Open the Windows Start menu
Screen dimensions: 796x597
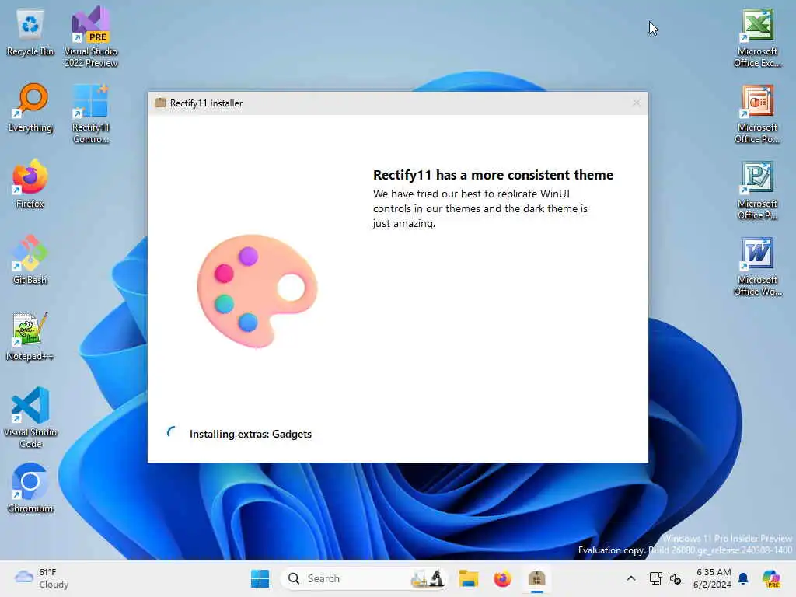(260, 578)
